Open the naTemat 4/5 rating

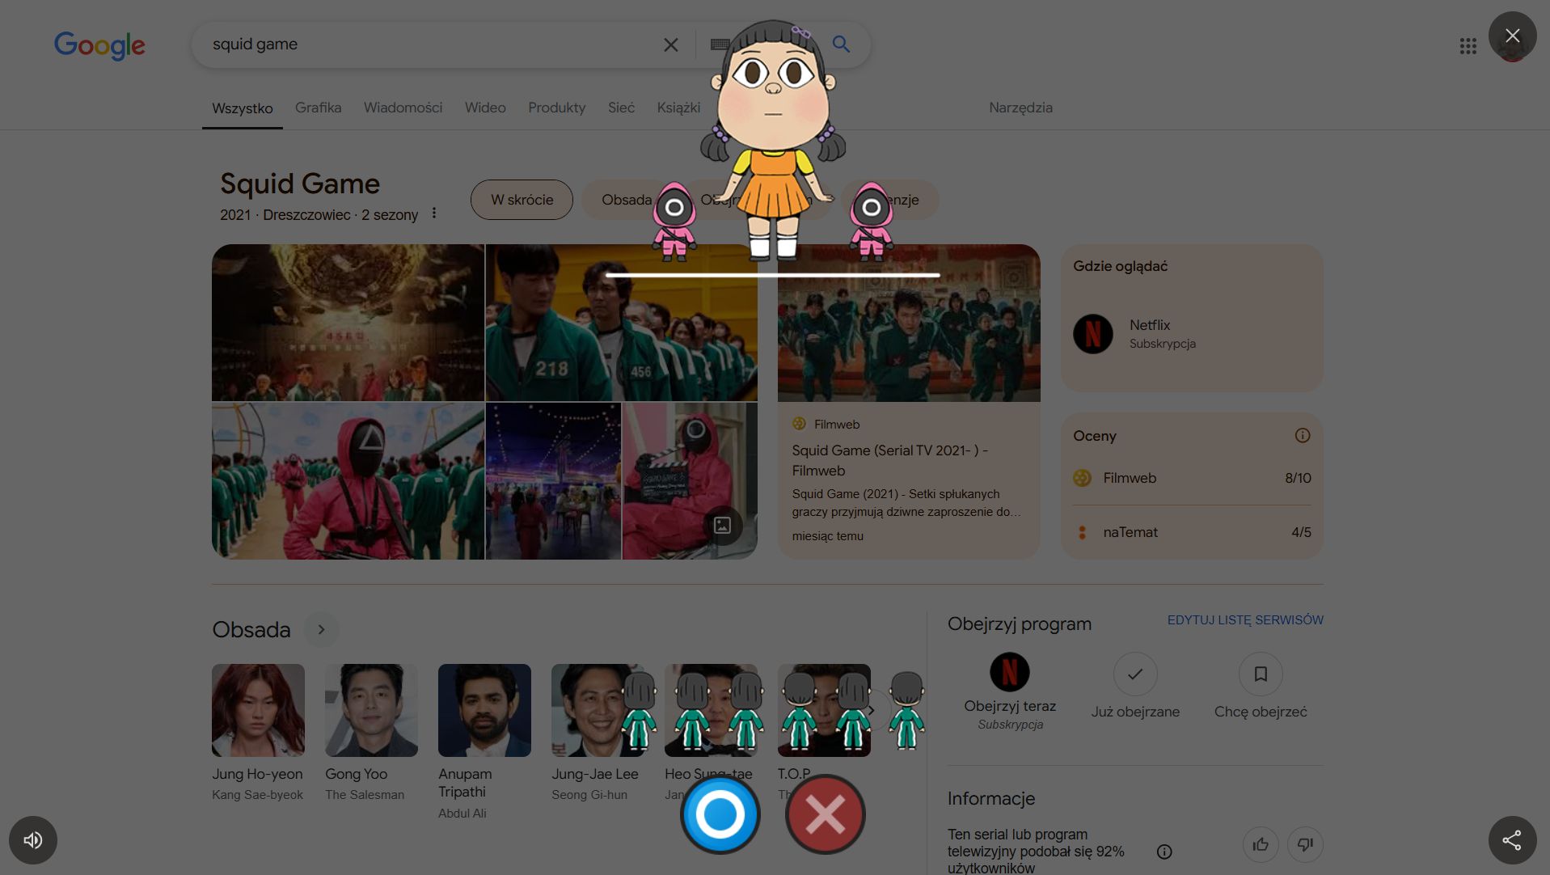click(x=1192, y=532)
